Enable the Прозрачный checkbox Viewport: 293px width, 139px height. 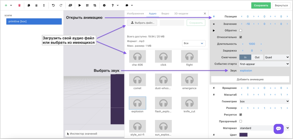pos(241,121)
